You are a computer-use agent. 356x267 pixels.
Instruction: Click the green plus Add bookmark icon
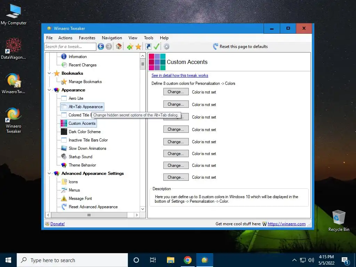[x=130, y=47]
